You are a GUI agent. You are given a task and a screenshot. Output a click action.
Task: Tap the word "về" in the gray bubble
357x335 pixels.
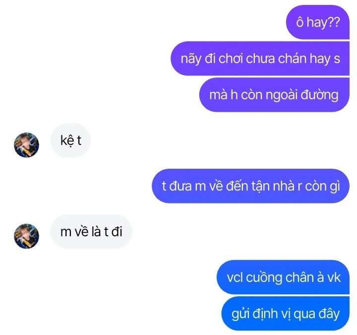pyautogui.click(x=81, y=231)
